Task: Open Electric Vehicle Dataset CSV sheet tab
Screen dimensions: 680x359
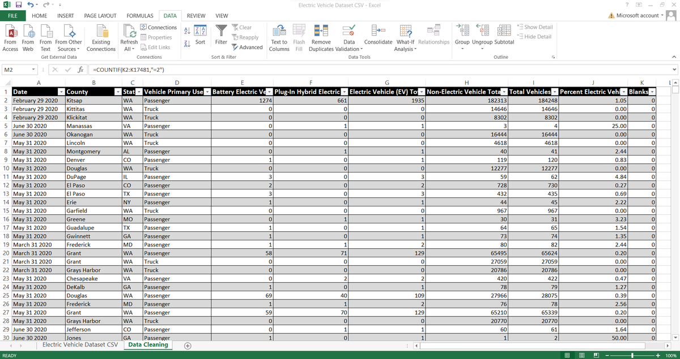Action: coord(80,344)
